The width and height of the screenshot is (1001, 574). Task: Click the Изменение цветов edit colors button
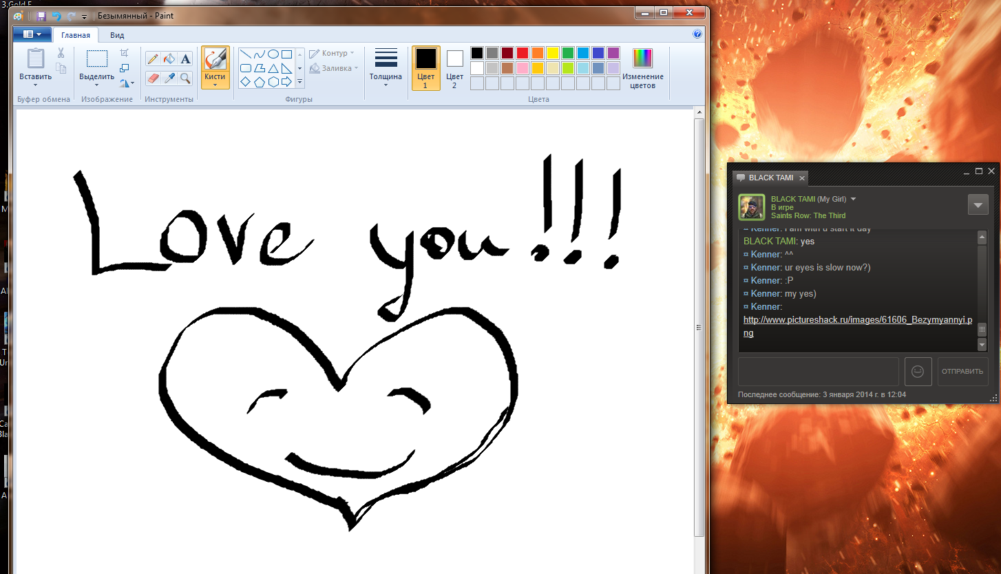[642, 68]
